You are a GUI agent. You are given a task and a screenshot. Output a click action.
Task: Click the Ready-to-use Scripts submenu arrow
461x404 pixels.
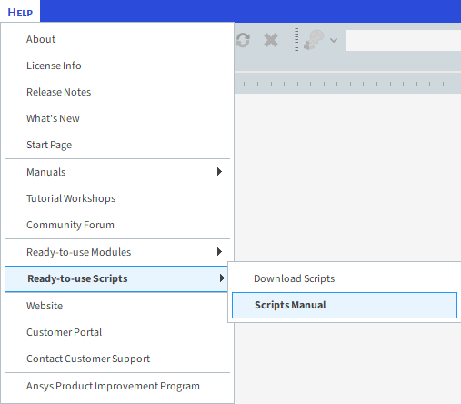[222, 278]
